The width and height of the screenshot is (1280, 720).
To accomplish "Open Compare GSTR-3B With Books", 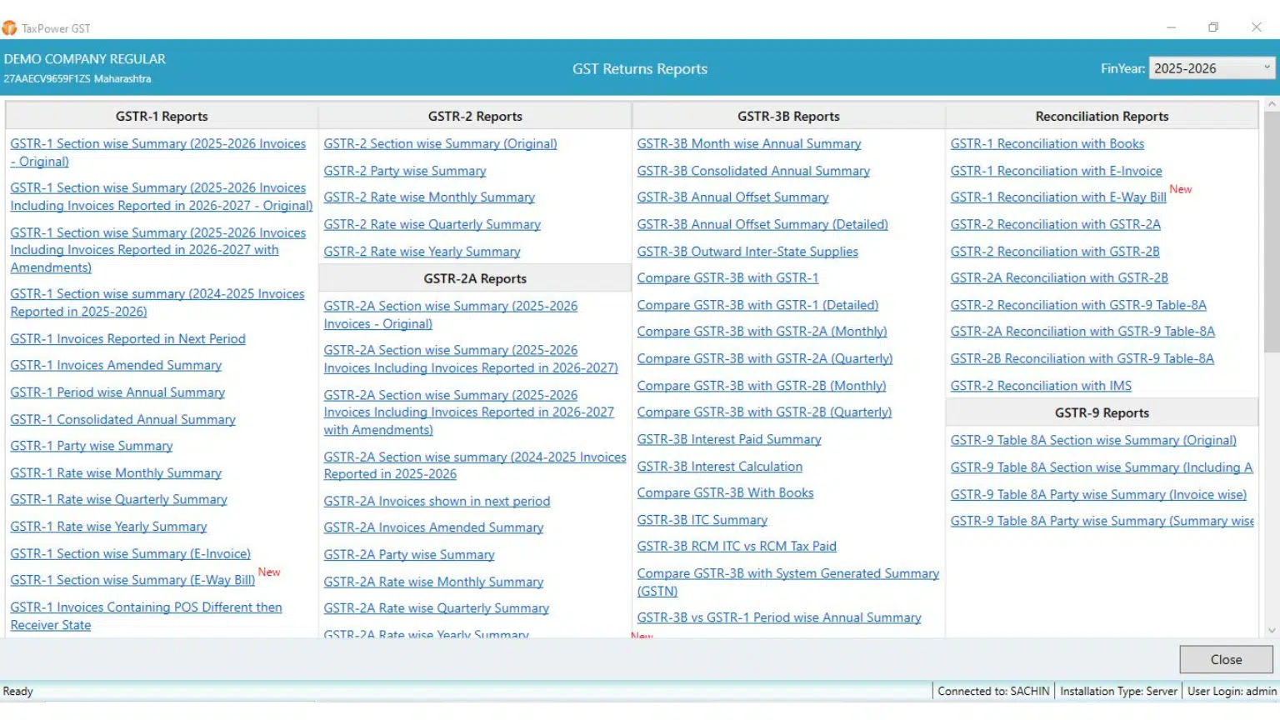I will coord(725,493).
